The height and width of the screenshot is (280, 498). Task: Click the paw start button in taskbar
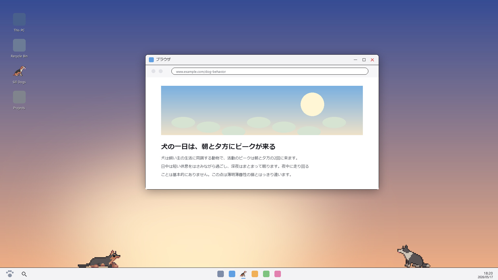pos(10,274)
